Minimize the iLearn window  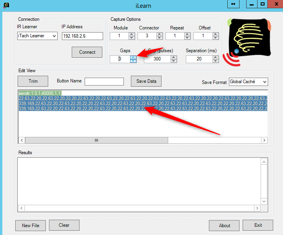click(x=252, y=4)
